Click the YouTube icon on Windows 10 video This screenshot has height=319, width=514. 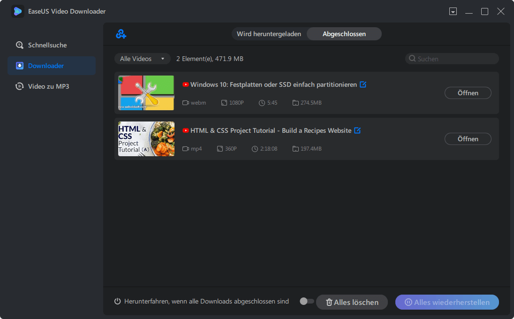click(186, 84)
